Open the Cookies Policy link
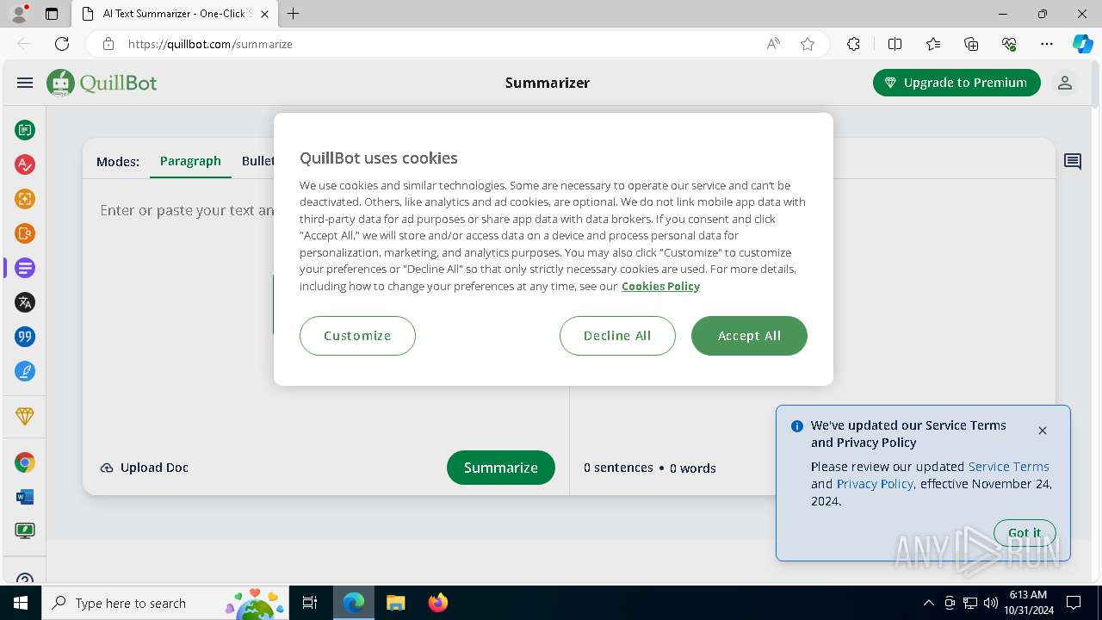1102x620 pixels. 660,286
